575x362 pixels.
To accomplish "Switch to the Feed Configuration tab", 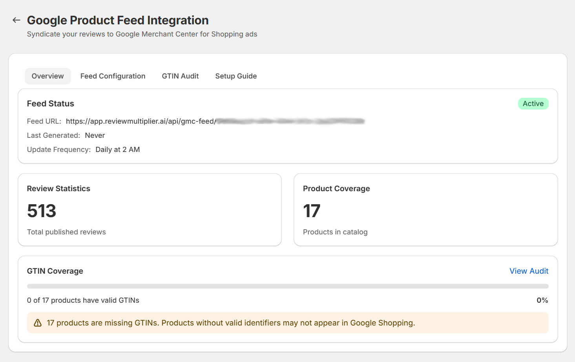I will 113,76.
